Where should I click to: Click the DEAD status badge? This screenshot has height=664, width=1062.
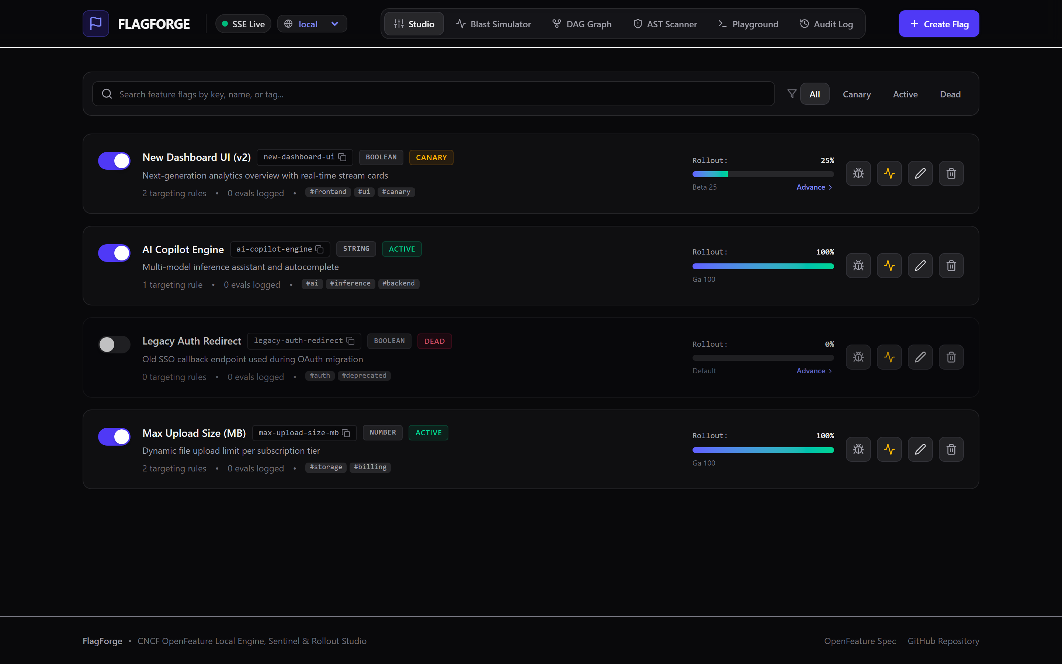(x=434, y=341)
